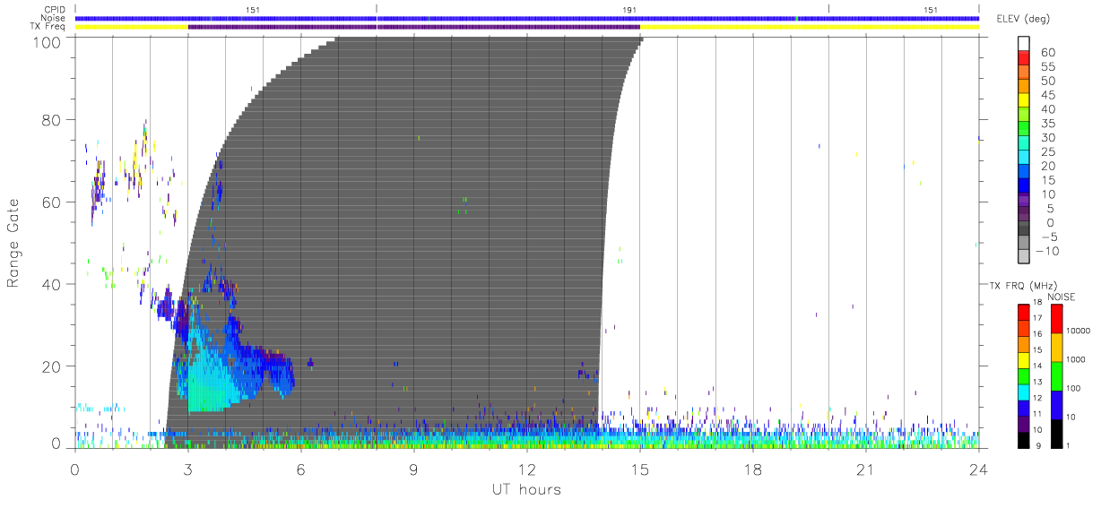
Task: Click the 55 tick on ELEV legend
Action: [x=1047, y=67]
